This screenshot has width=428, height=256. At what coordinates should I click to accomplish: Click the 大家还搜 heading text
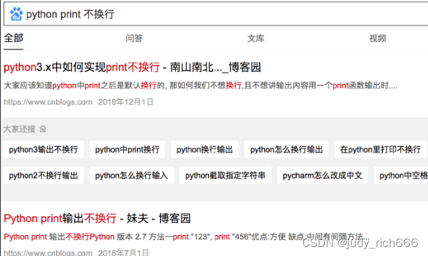[x=19, y=129]
